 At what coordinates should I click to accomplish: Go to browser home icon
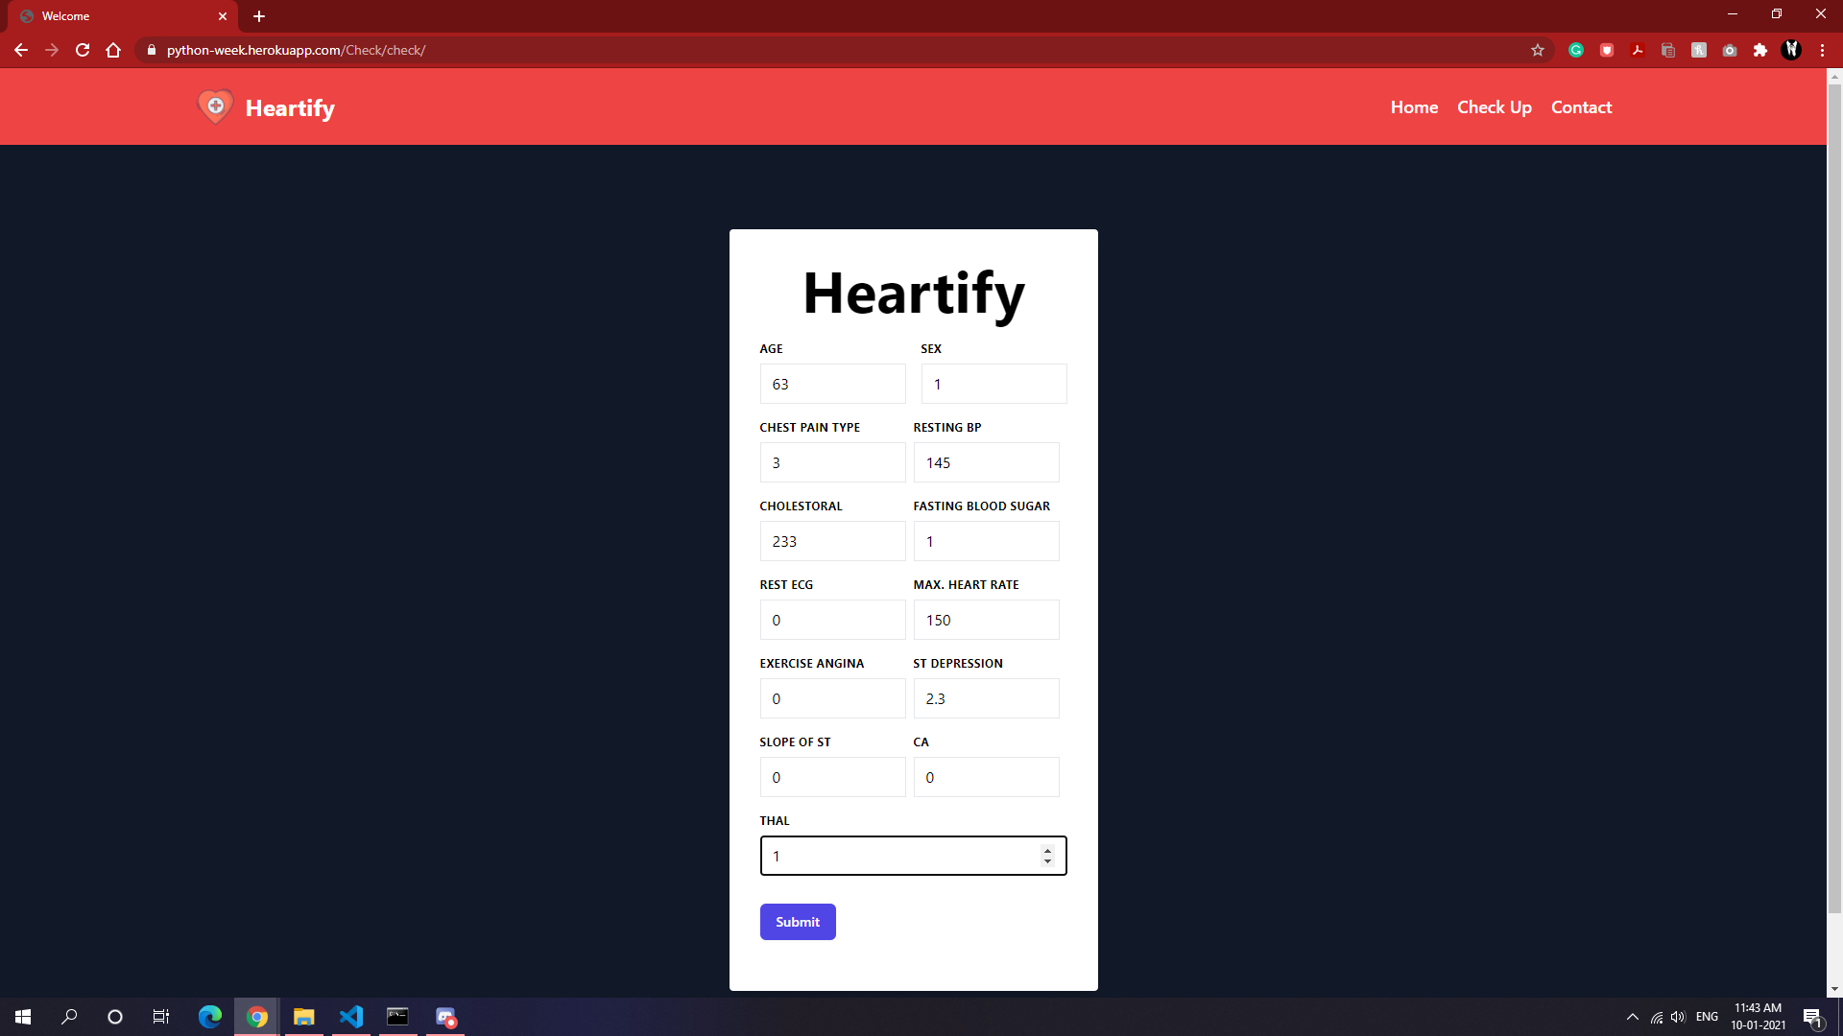click(113, 50)
